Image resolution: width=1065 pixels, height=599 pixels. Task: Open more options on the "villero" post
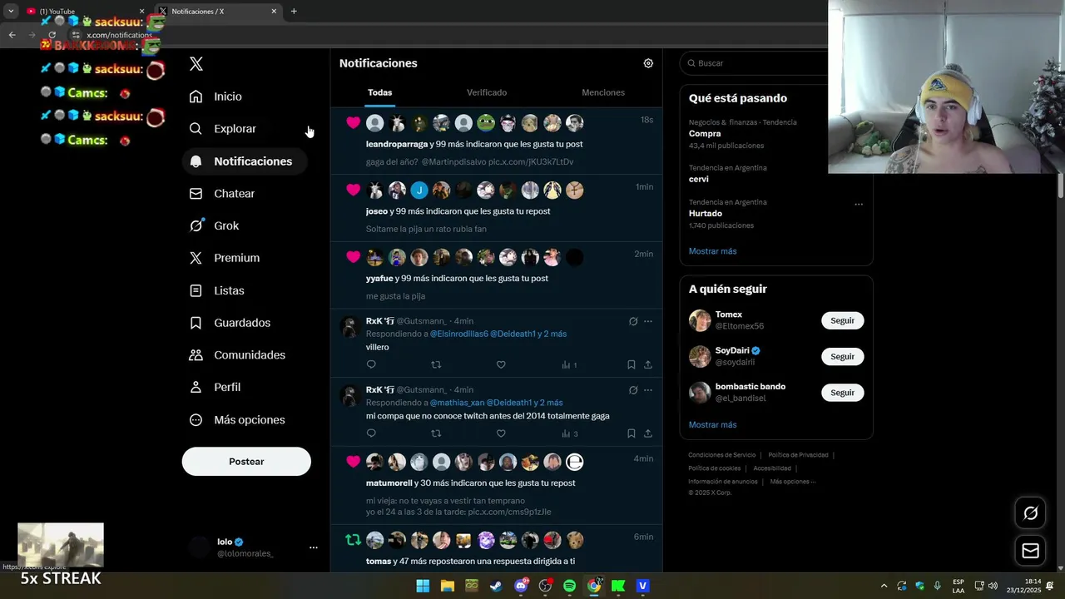(648, 321)
